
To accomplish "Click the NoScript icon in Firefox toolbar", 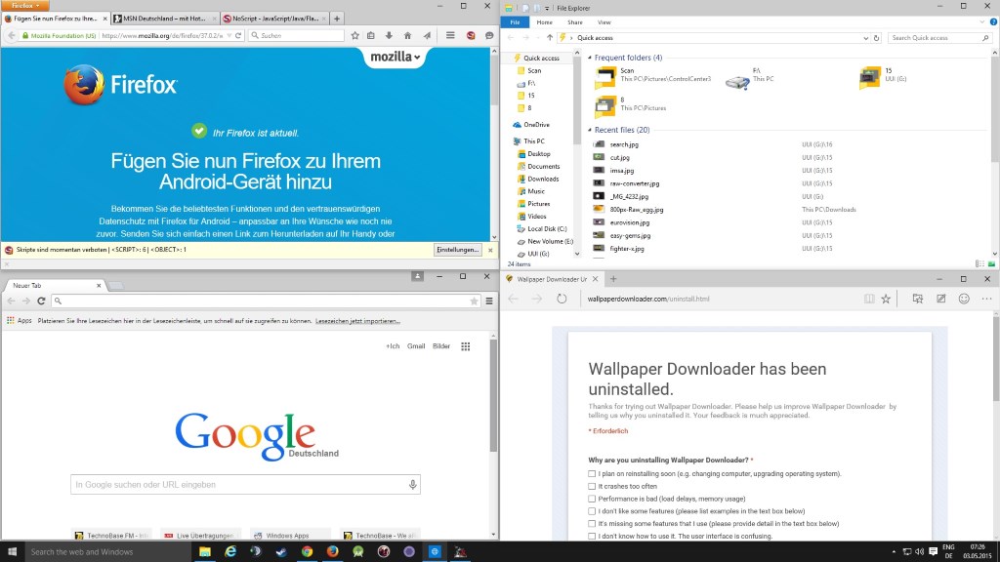I will 471,36.
